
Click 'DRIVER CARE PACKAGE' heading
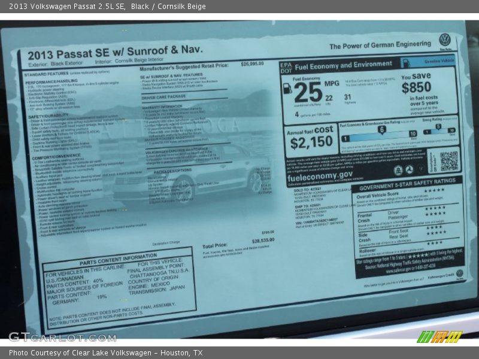(x=163, y=97)
